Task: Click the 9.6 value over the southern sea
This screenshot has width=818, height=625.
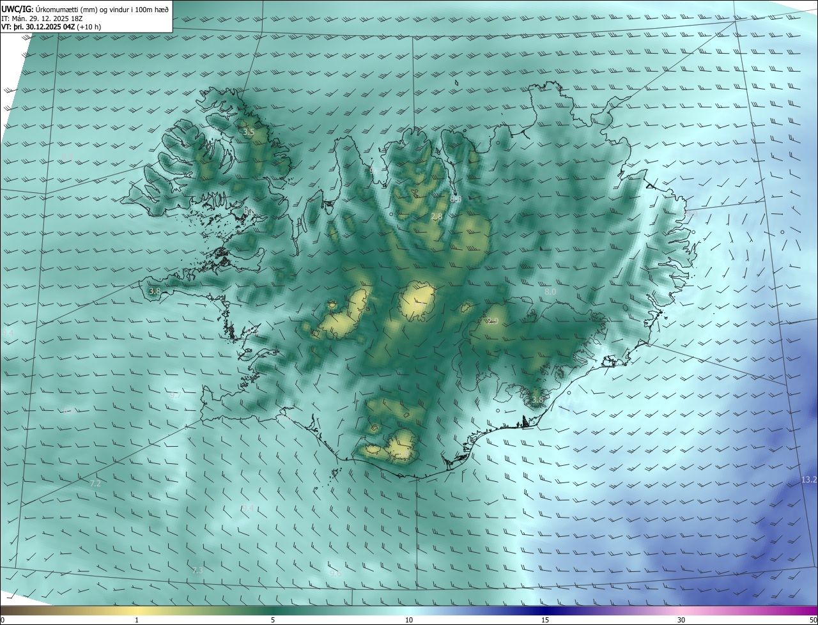Action: pos(336,574)
